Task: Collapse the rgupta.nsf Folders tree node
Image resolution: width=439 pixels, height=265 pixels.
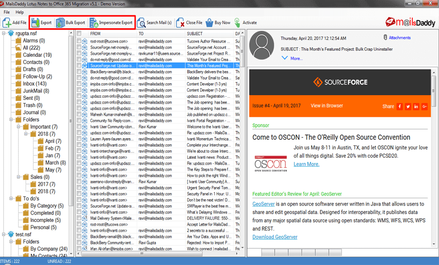Action: (11, 119)
